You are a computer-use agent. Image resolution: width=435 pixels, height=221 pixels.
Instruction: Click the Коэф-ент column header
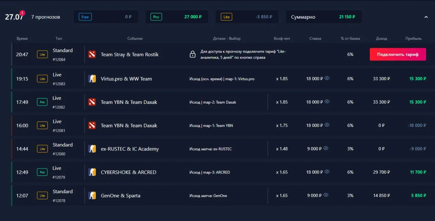coord(282,38)
